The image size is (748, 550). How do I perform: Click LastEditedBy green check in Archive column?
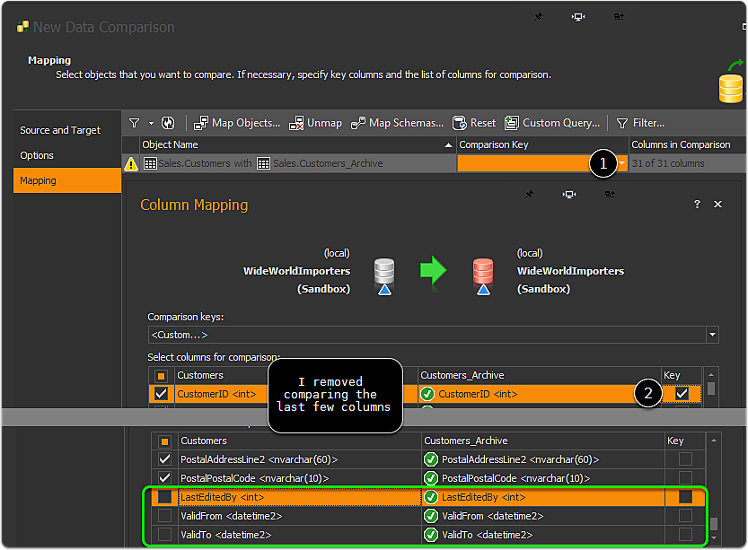[431, 497]
